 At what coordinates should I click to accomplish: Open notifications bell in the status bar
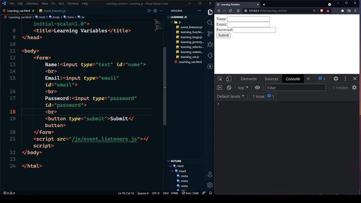pos(210,193)
